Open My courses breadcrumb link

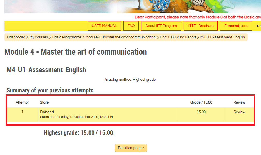click(x=39, y=37)
